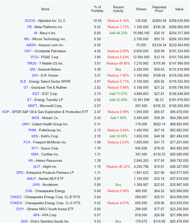Open the ALIT ticker link
The height and width of the screenshot is (223, 190).
(x=37, y=167)
